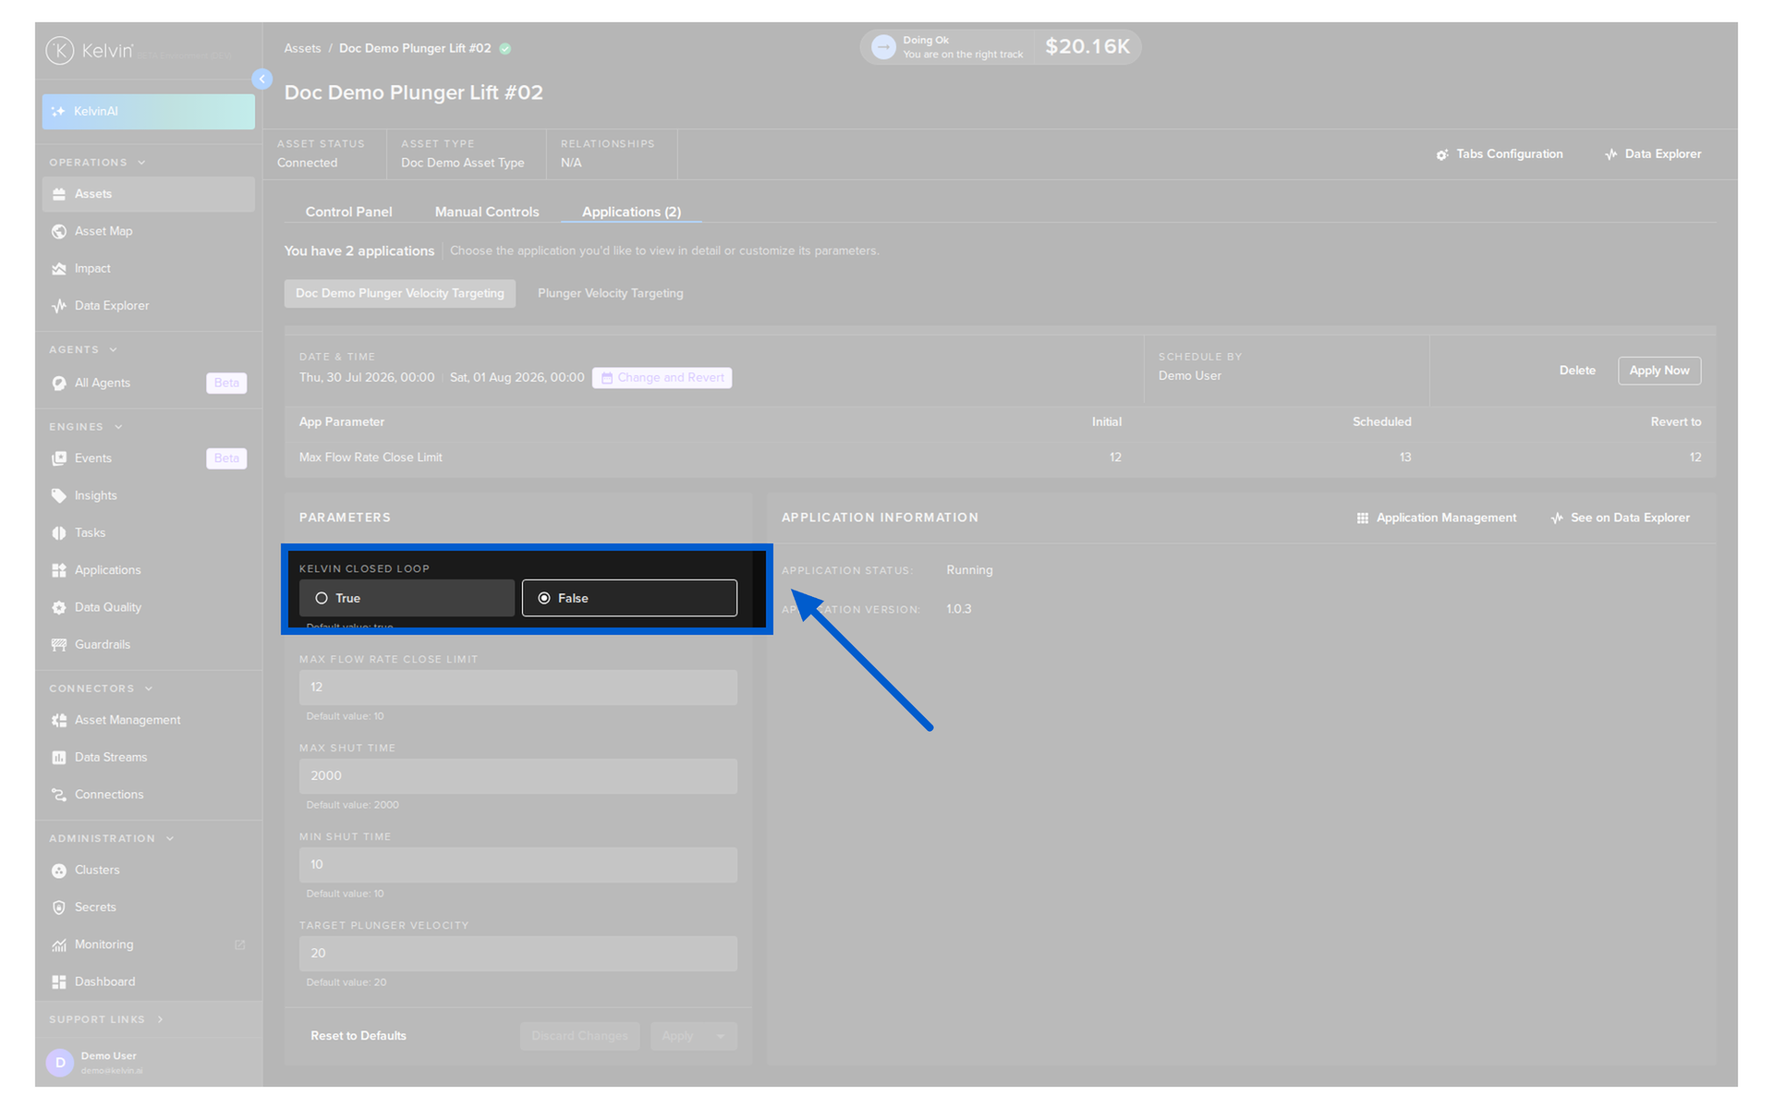The height and width of the screenshot is (1109, 1774).
Task: Click Max Flow Rate Close Limit table row
Action: pos(1000,457)
